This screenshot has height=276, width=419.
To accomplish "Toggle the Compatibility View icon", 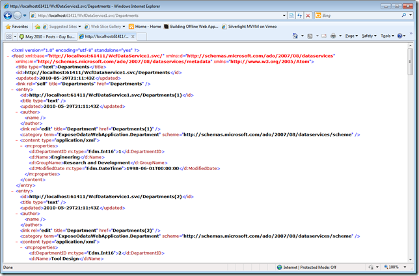I will [x=291, y=16].
